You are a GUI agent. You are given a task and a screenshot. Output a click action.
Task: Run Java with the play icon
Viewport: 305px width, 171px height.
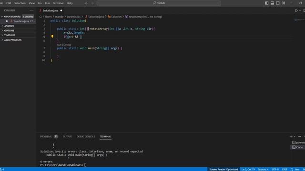click(296, 10)
